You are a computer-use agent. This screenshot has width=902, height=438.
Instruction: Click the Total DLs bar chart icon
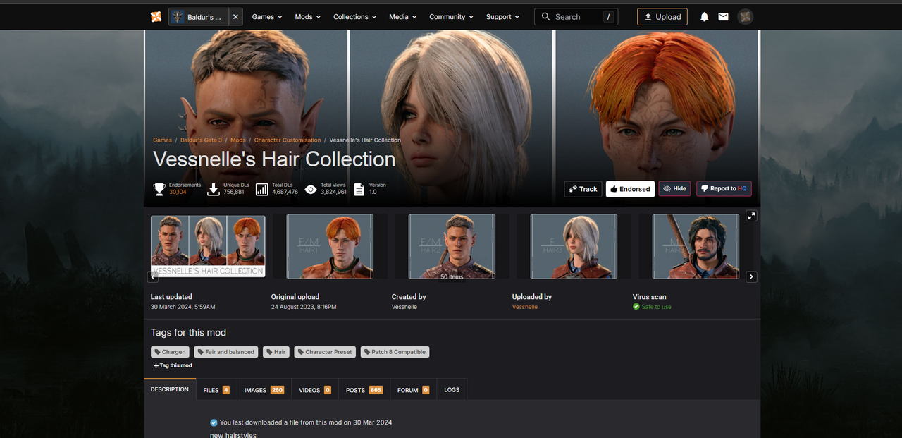pyautogui.click(x=262, y=189)
